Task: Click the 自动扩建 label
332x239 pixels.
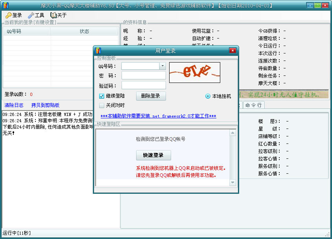Action: [x=203, y=38]
